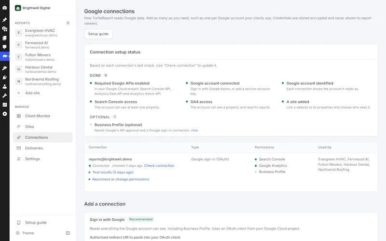The height and width of the screenshot is (241, 386).
Task: Click the Check connection link
Action: [159, 165]
